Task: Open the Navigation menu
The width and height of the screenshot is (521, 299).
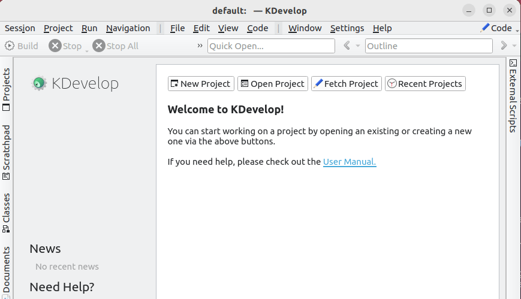Action: click(128, 28)
